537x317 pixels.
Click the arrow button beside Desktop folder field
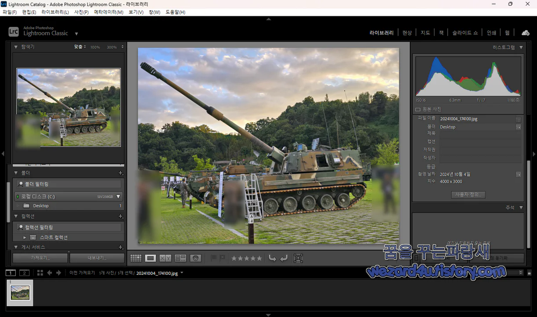(519, 127)
